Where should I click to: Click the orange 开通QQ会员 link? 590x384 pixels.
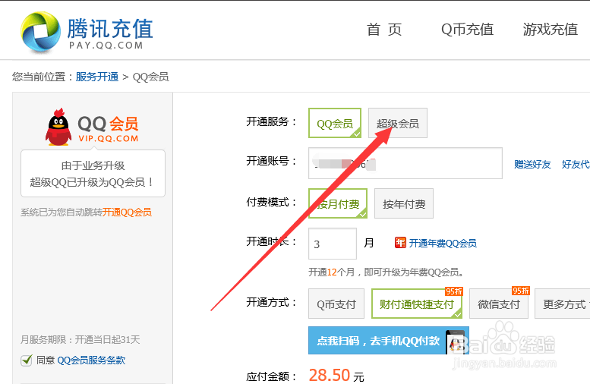coord(127,212)
